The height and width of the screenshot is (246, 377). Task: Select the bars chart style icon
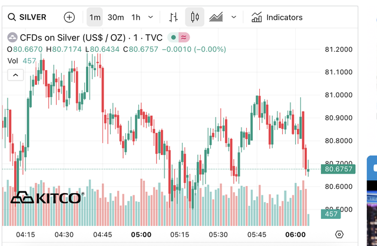click(173, 17)
